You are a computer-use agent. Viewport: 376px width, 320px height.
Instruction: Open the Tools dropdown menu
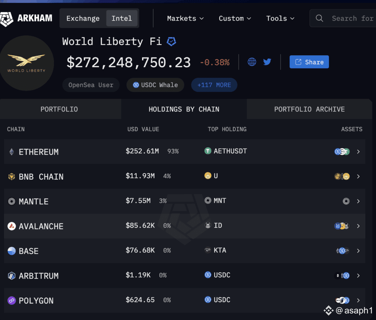pyautogui.click(x=281, y=18)
